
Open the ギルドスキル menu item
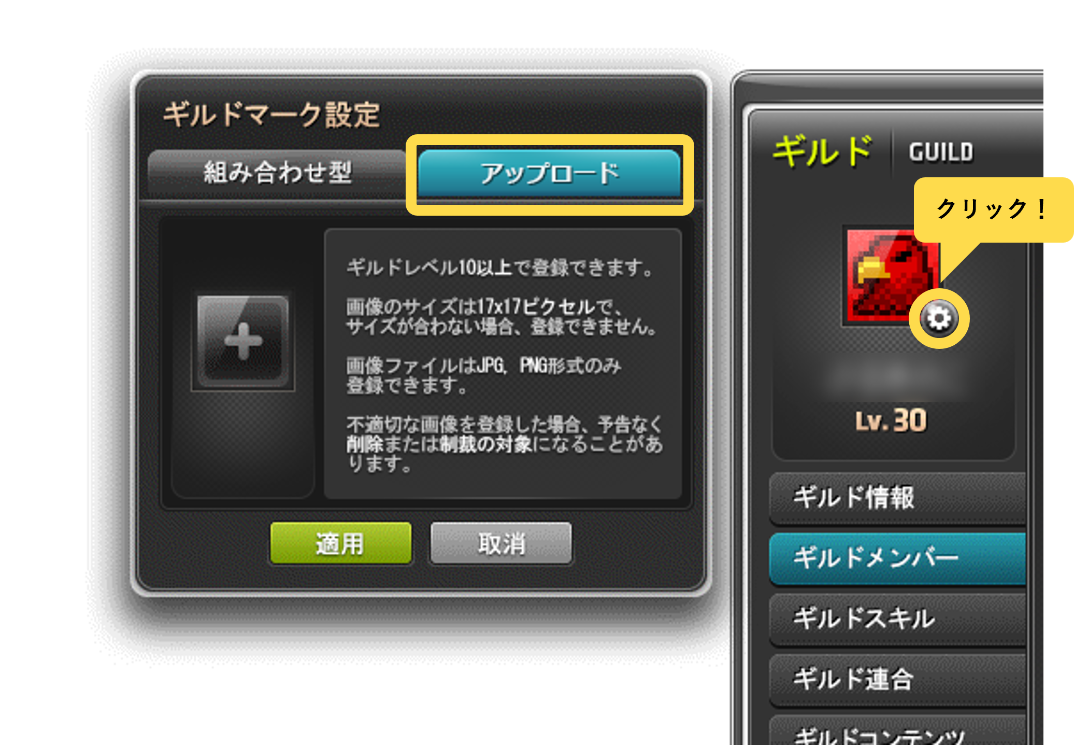click(898, 619)
